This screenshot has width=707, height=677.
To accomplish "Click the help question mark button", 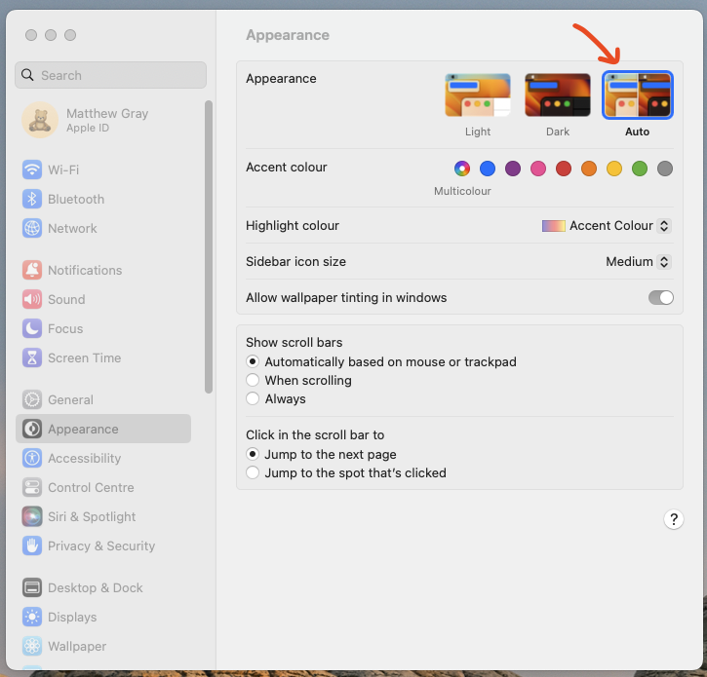I will tap(673, 519).
